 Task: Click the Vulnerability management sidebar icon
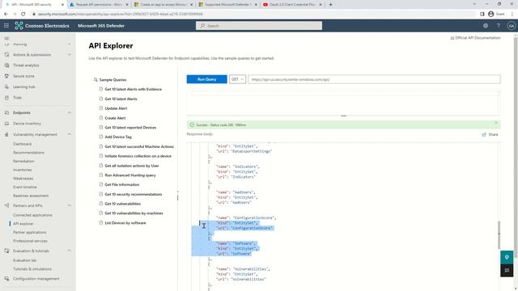[x=6, y=134]
